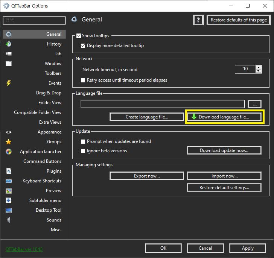Click Import now button
Image resolution: width=274 pixels, height=258 pixels.
pyautogui.click(x=224, y=176)
